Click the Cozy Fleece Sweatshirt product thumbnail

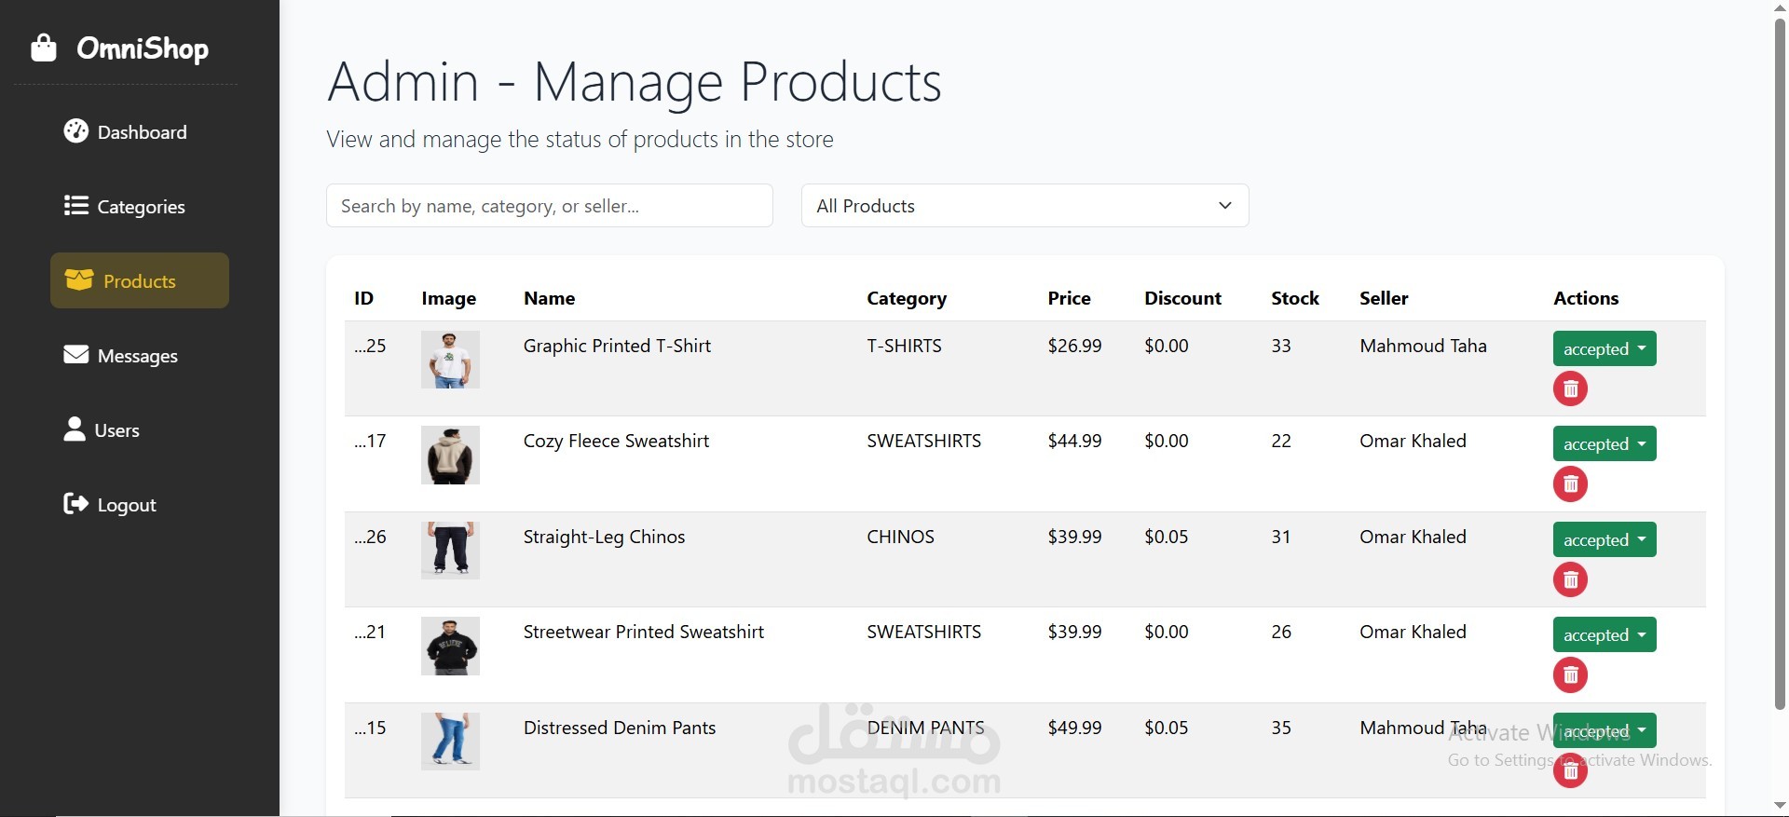click(x=450, y=456)
